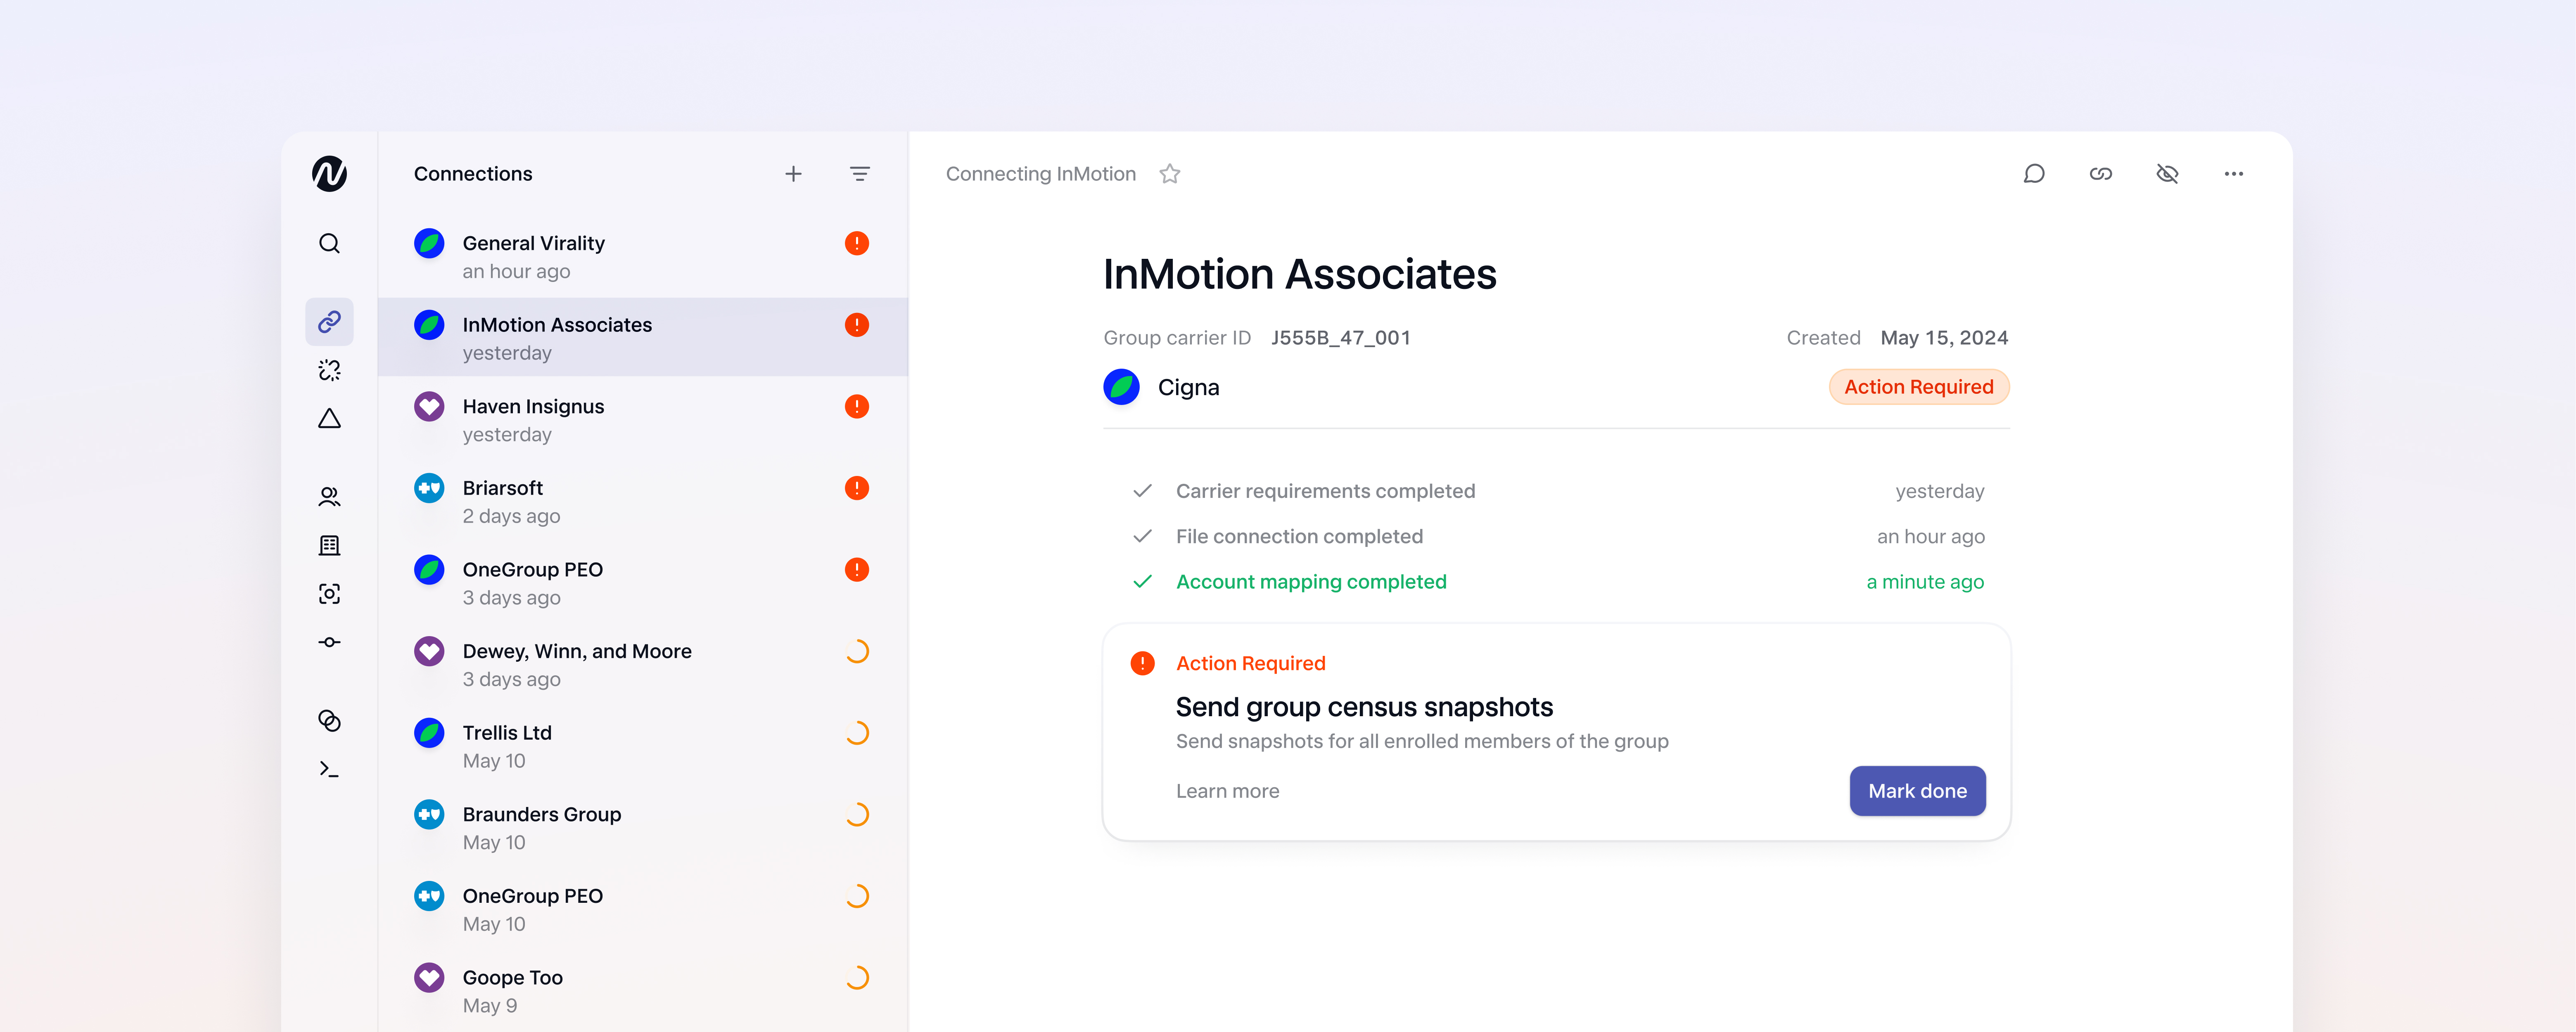Screen dimensions: 2576x1032
Task: Click Created date May 15, 2024
Action: (1944, 338)
